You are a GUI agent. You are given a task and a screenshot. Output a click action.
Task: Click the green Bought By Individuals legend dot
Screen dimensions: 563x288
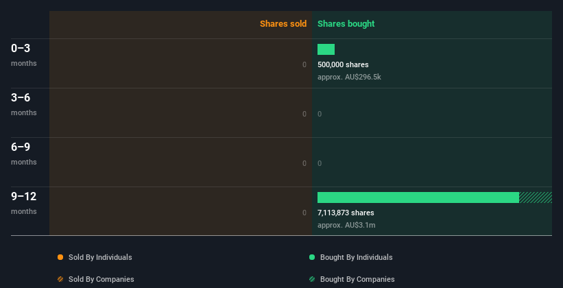click(312, 257)
